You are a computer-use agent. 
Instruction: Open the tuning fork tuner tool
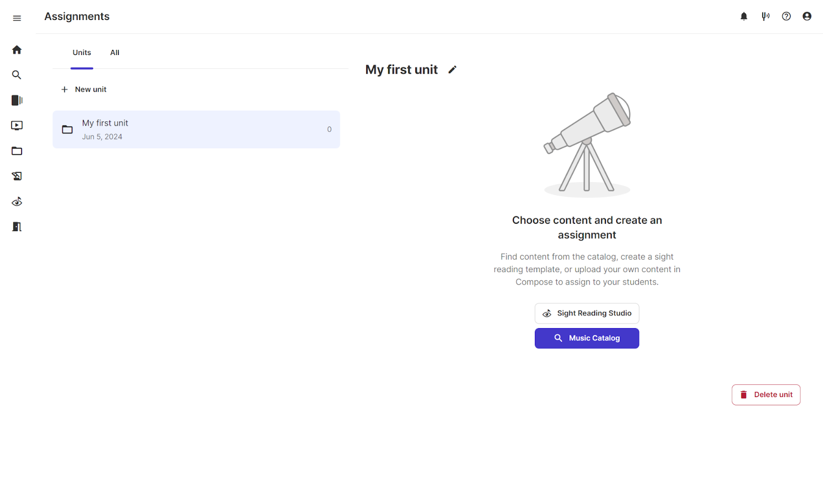tap(765, 16)
